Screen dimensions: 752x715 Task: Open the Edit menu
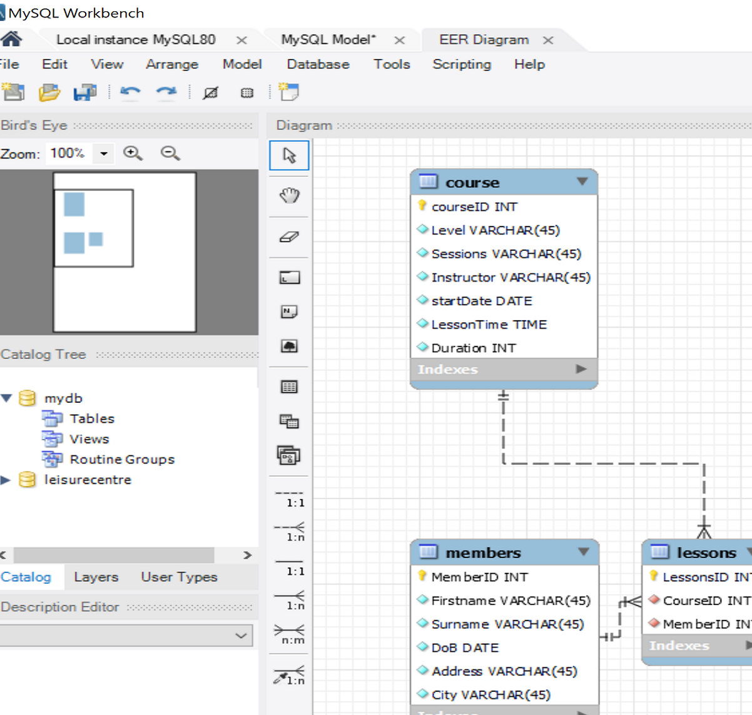(54, 64)
